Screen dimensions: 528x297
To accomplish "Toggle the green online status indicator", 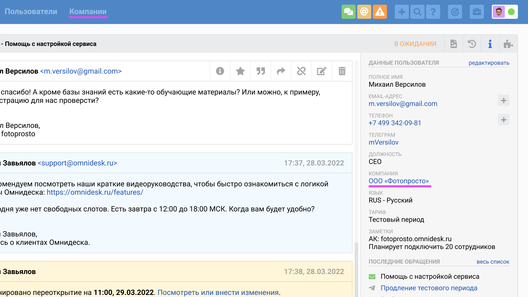I will click(511, 12).
